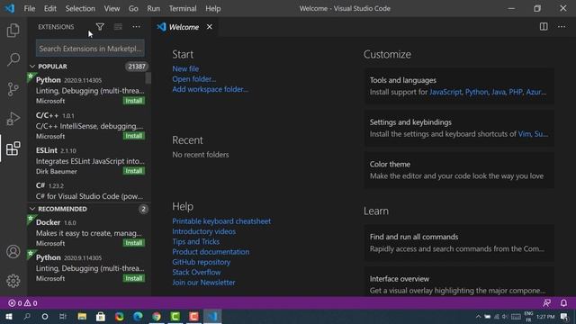Open Source Control view

click(x=13, y=89)
